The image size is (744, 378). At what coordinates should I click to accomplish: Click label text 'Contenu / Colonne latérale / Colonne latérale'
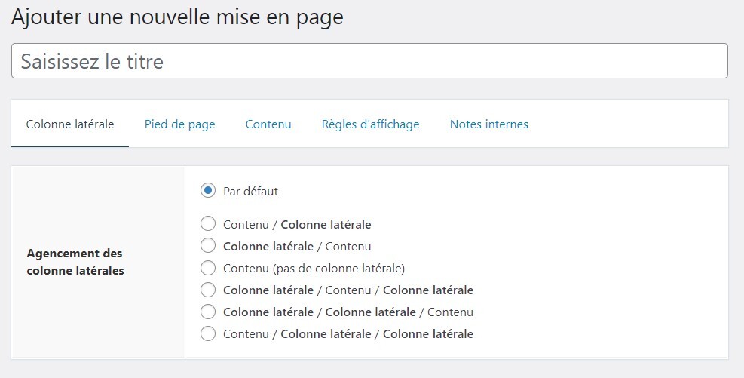(348, 333)
